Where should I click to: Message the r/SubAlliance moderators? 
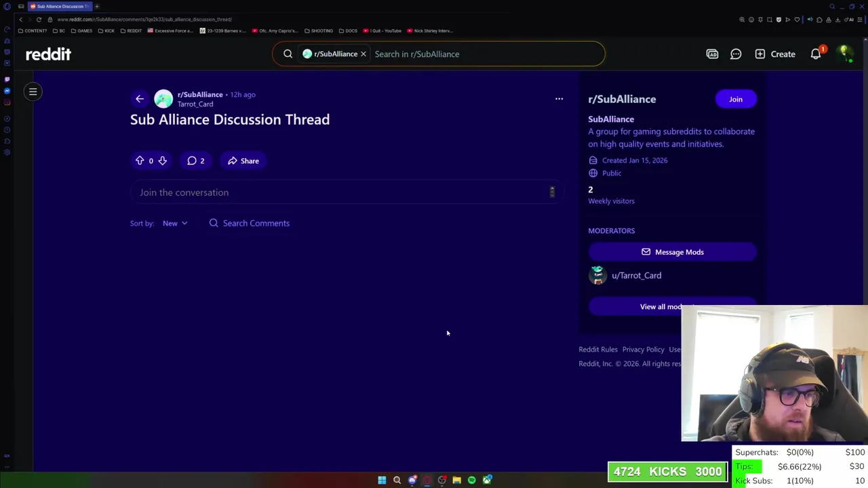[672, 252]
